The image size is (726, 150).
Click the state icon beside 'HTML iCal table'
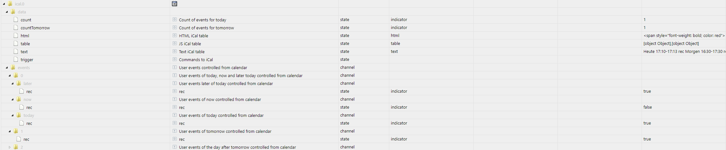coord(175,35)
